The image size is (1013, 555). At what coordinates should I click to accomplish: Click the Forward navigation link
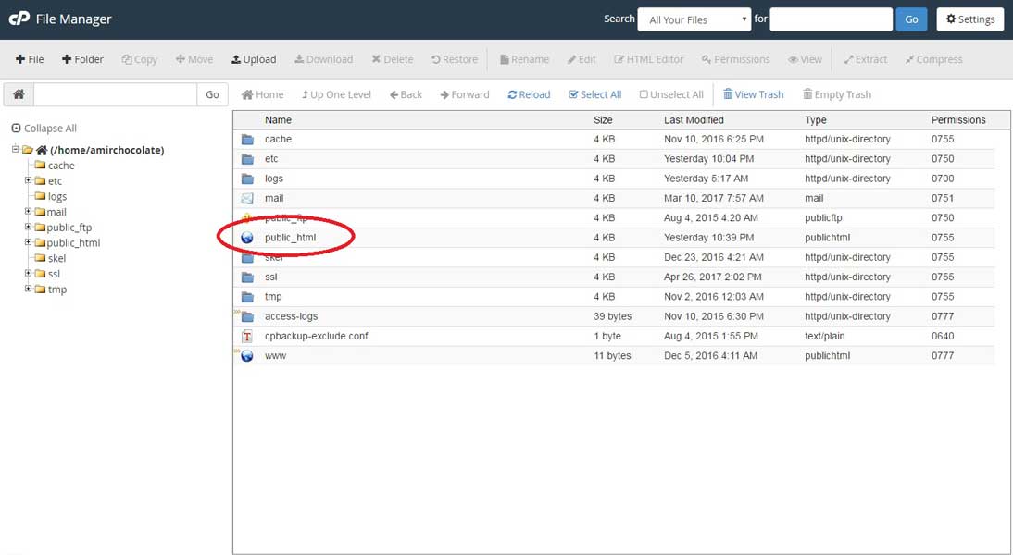click(x=465, y=94)
